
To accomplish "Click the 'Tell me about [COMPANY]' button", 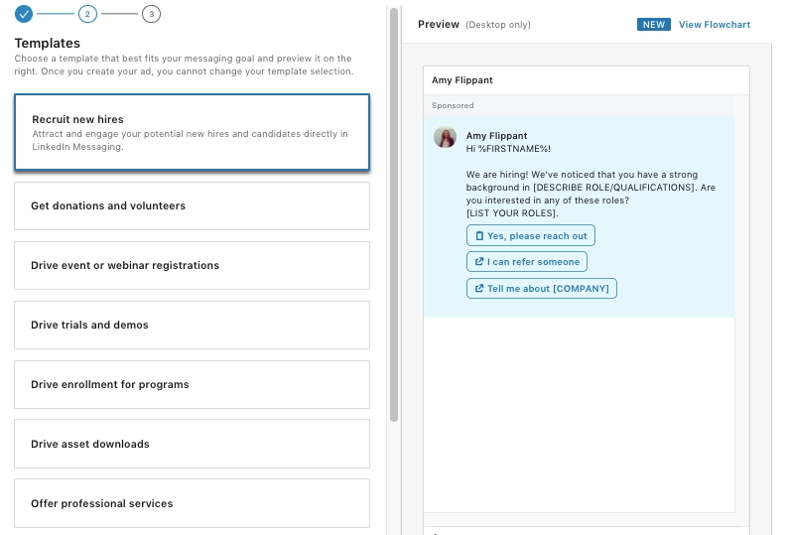I will [x=542, y=289].
